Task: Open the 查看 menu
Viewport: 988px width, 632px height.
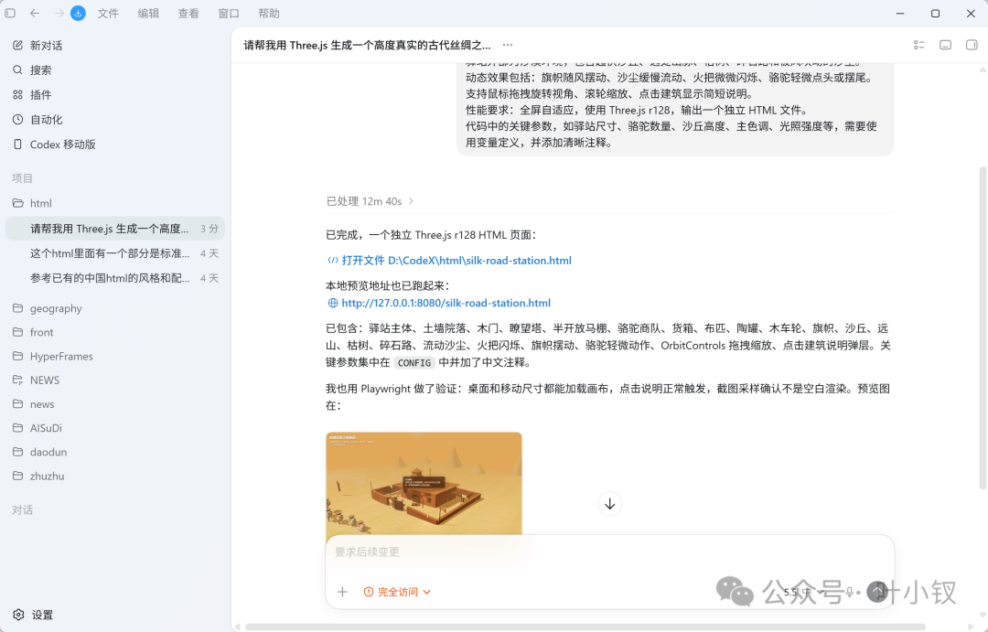Action: (188, 13)
